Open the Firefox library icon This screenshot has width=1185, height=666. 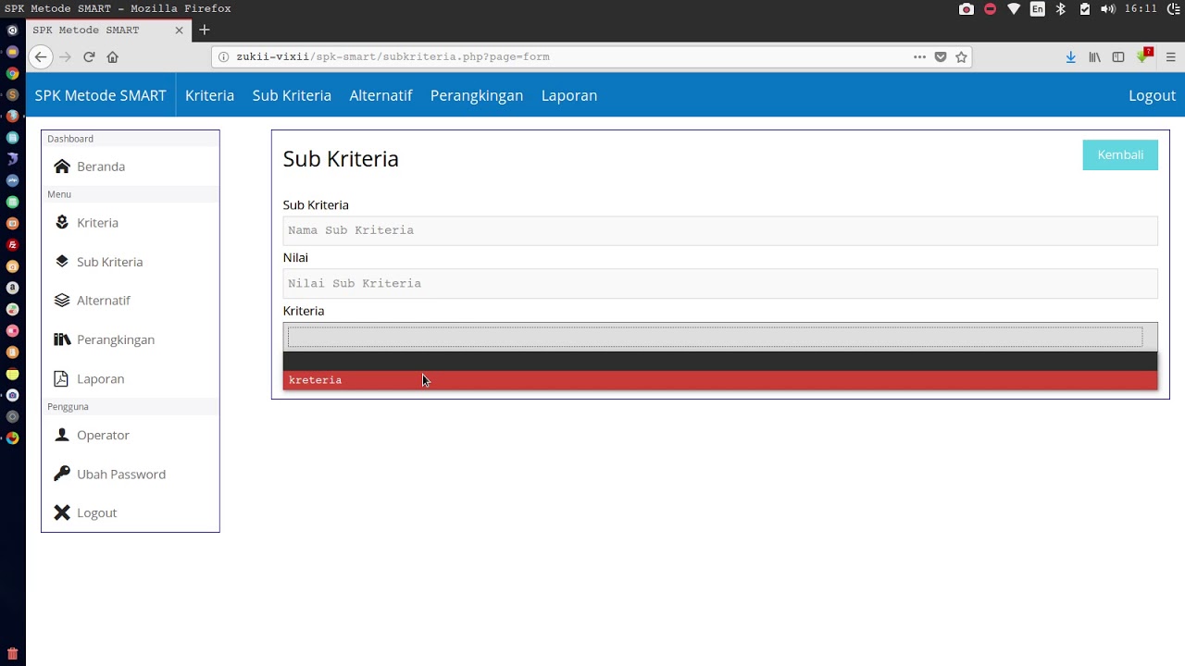[x=1094, y=56]
